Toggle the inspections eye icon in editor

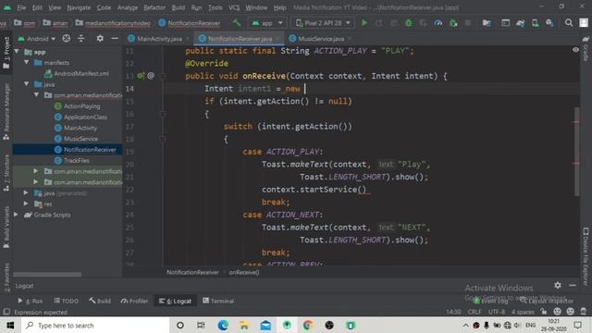click(x=575, y=50)
